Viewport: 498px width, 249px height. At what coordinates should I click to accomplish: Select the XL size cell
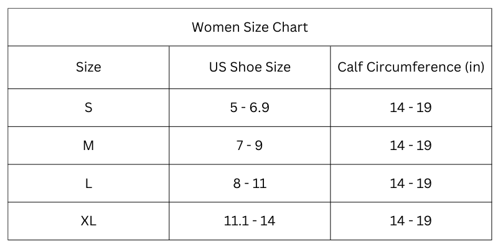(88, 221)
